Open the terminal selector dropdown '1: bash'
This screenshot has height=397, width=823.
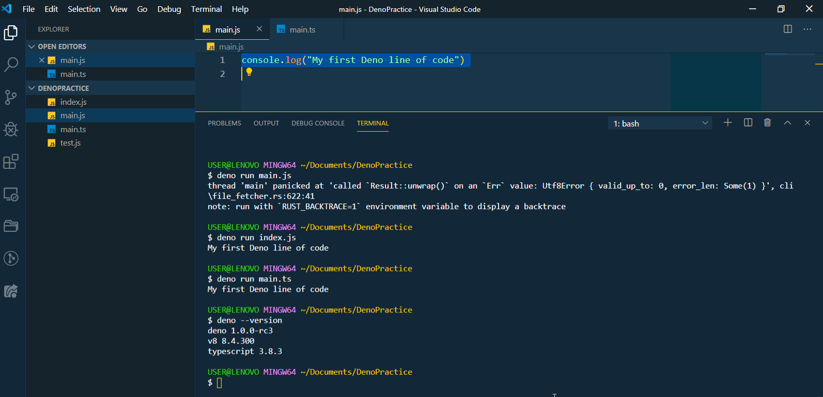660,123
